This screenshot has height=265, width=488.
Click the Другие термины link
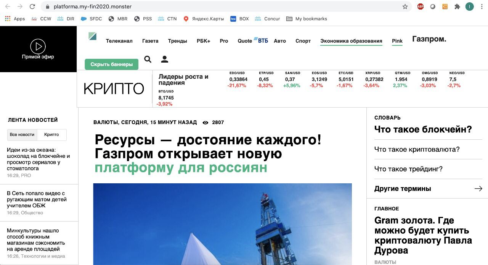(x=403, y=189)
